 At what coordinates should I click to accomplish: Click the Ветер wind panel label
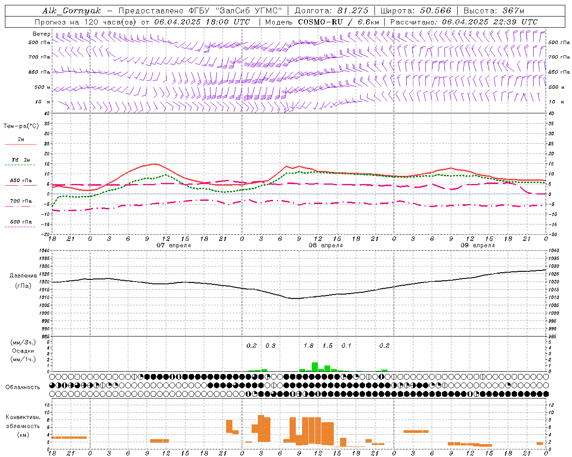(42, 34)
